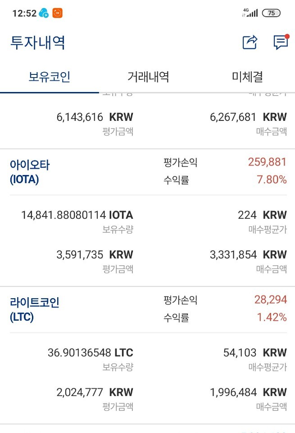Tap the orange notification icon in status bar
Image resolution: width=295 pixels, height=433 pixels.
pyautogui.click(x=58, y=13)
